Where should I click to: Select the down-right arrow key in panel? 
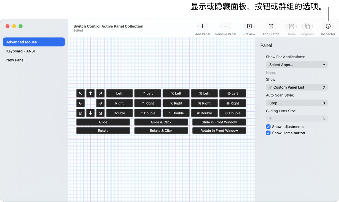(100, 113)
